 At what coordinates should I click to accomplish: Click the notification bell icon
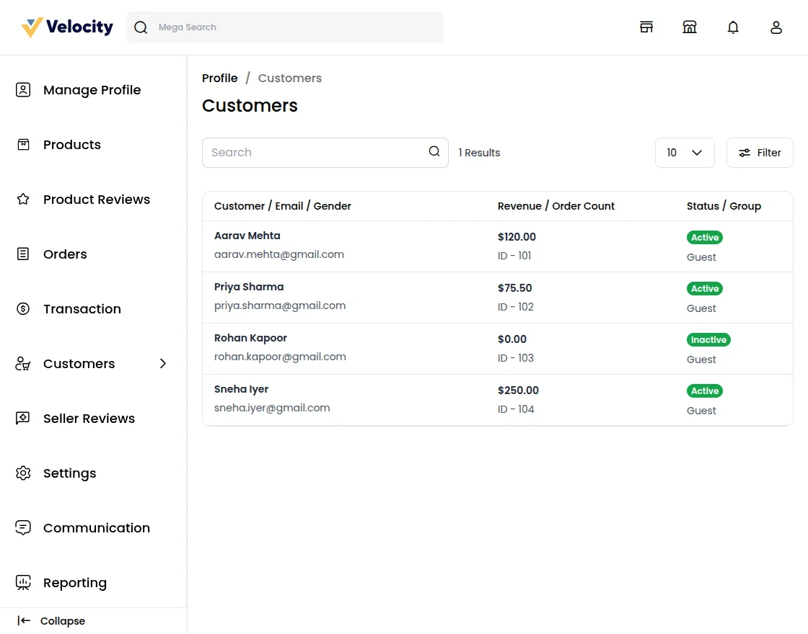(733, 27)
